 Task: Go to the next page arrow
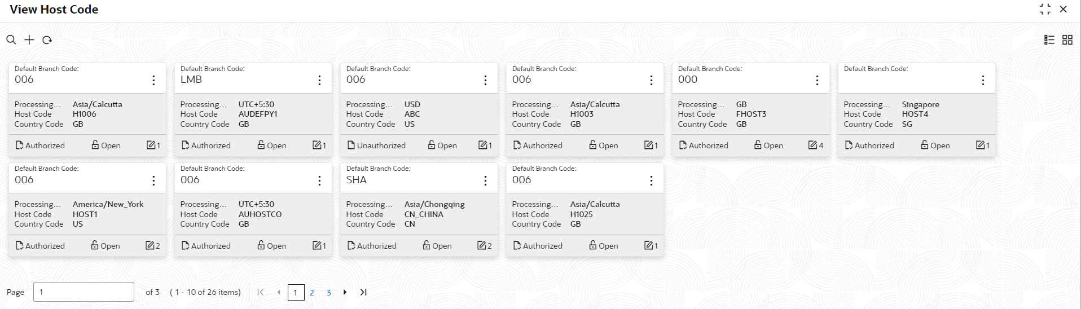[345, 292]
